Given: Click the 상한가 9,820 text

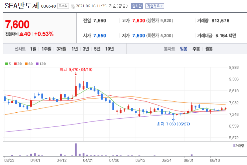Looking at the screenshot, I should point(160,21).
